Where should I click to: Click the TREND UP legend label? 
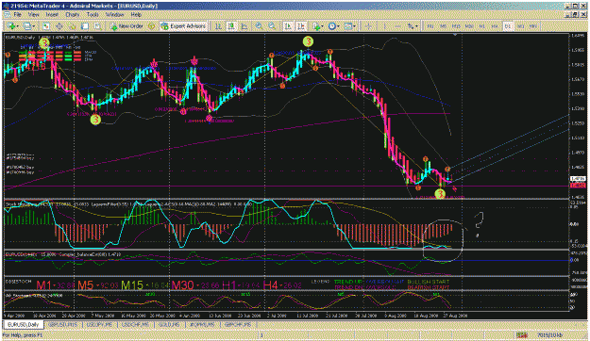point(348,282)
